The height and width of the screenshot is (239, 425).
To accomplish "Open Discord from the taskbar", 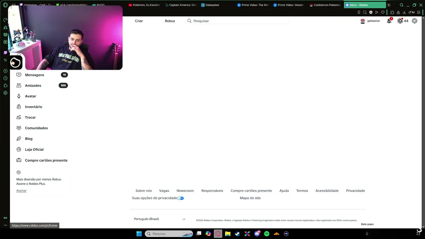I will [257, 234].
